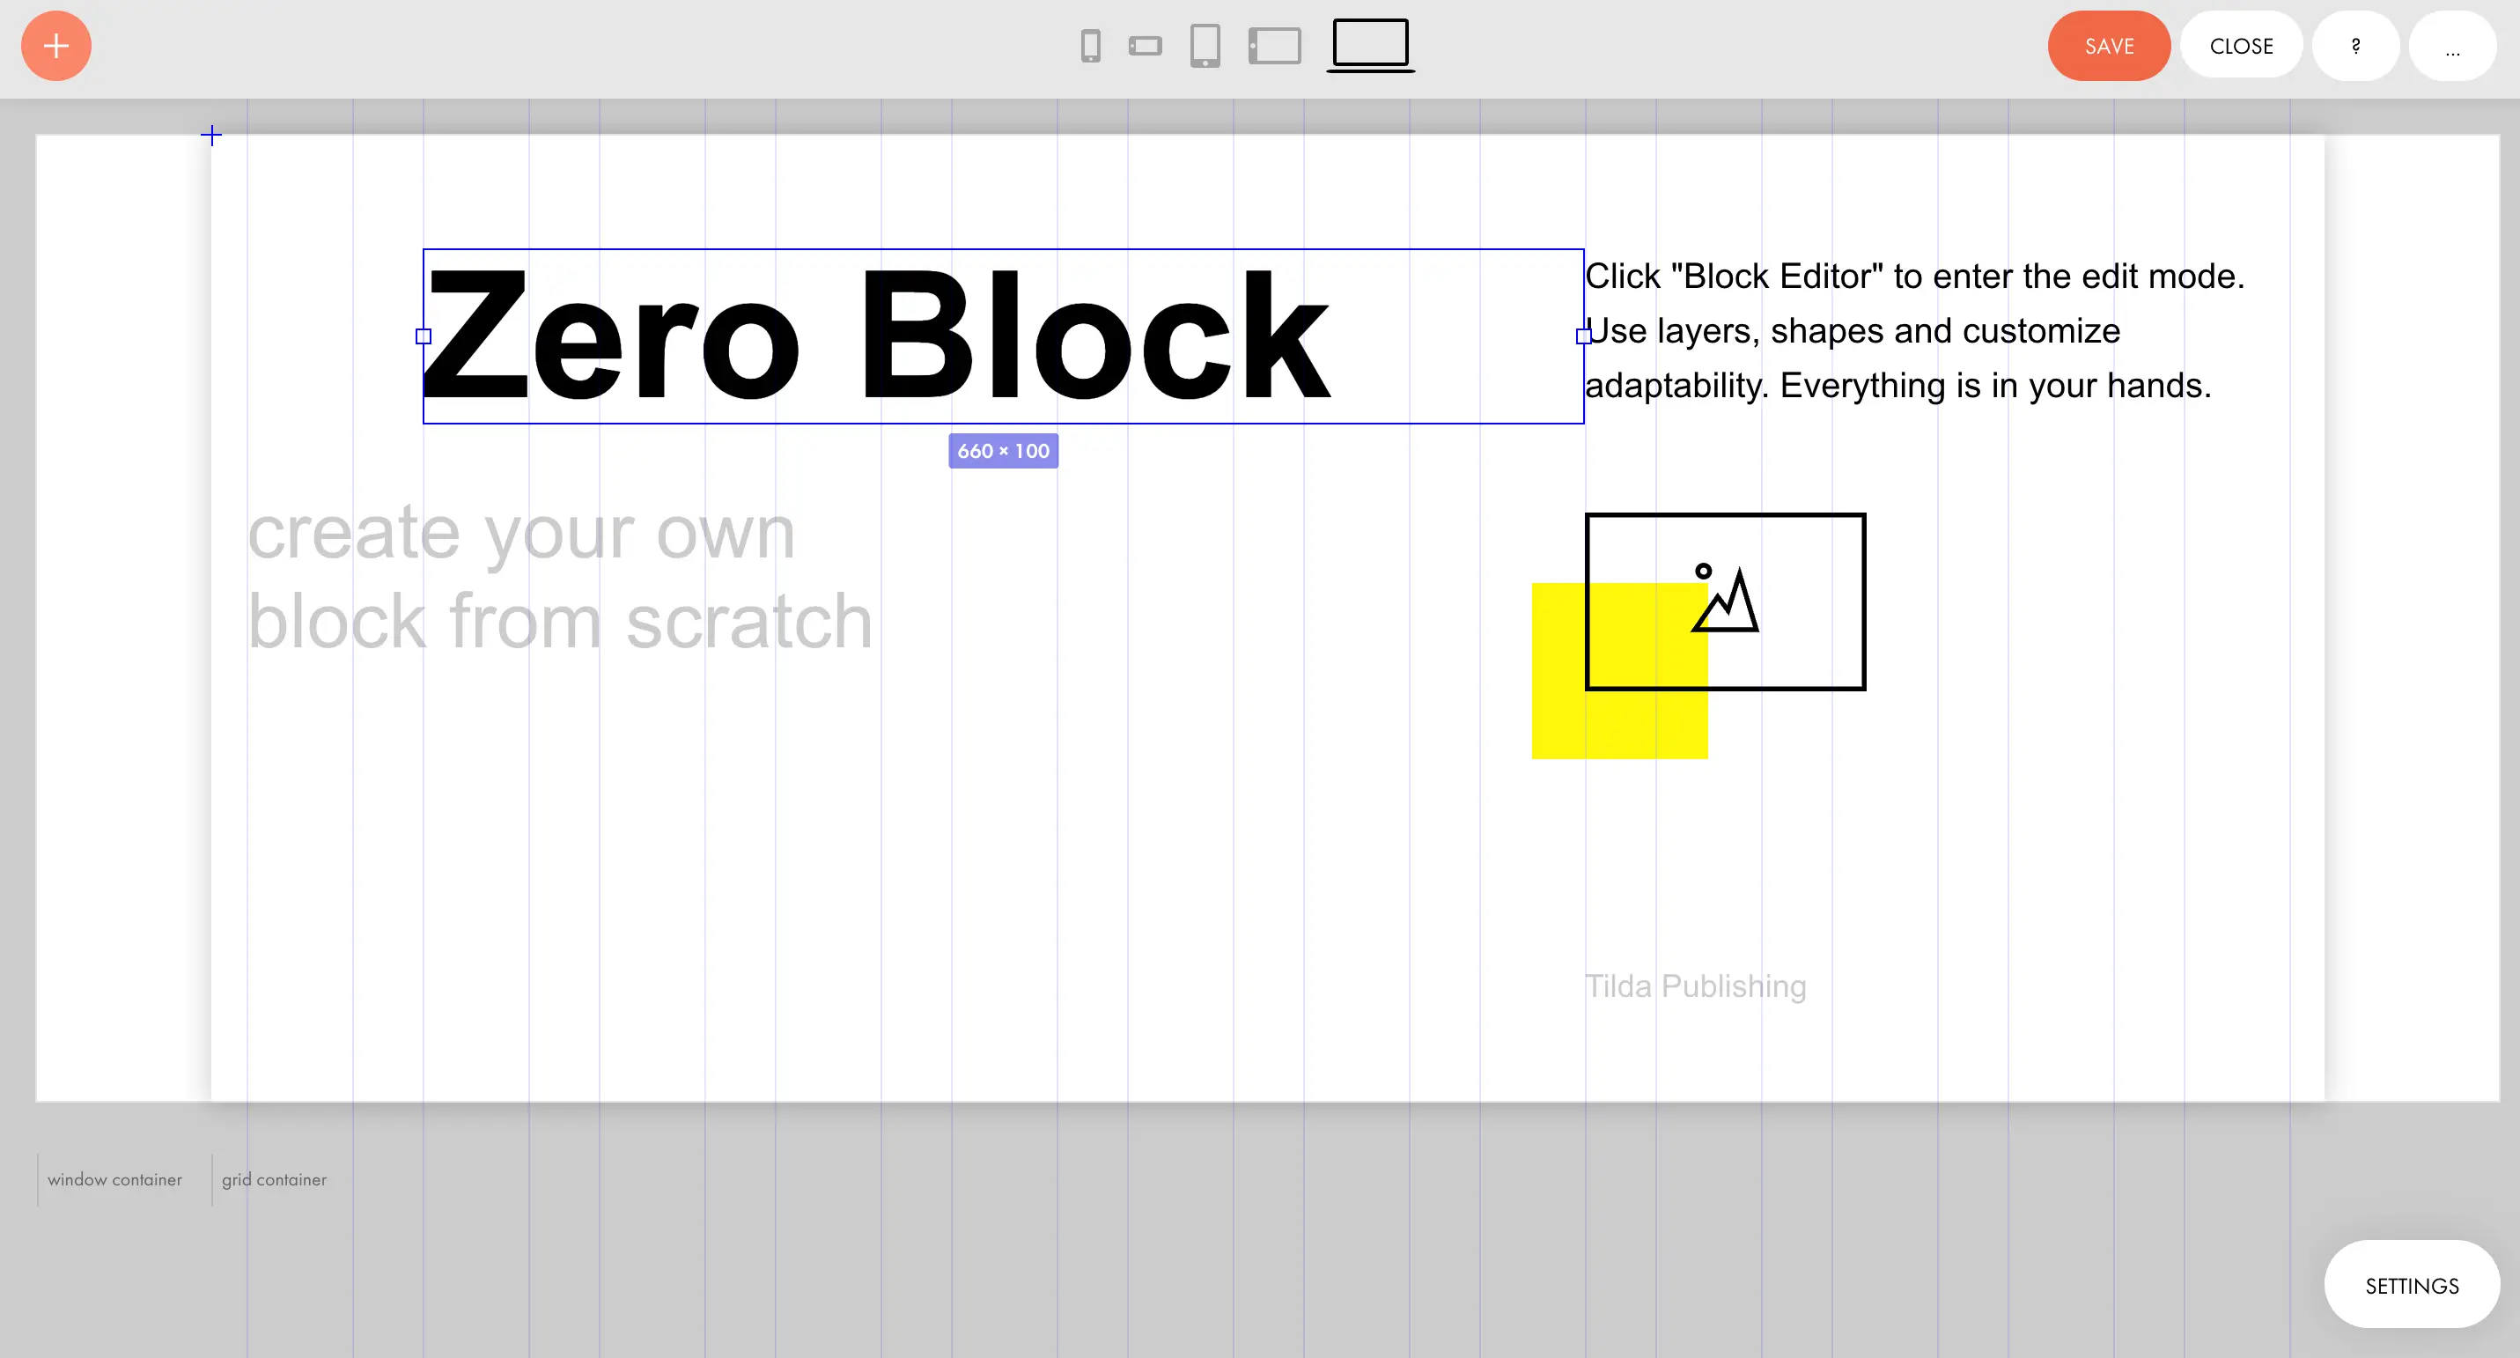Select the grid container tab
Image resolution: width=2520 pixels, height=1358 pixels.
click(x=274, y=1179)
